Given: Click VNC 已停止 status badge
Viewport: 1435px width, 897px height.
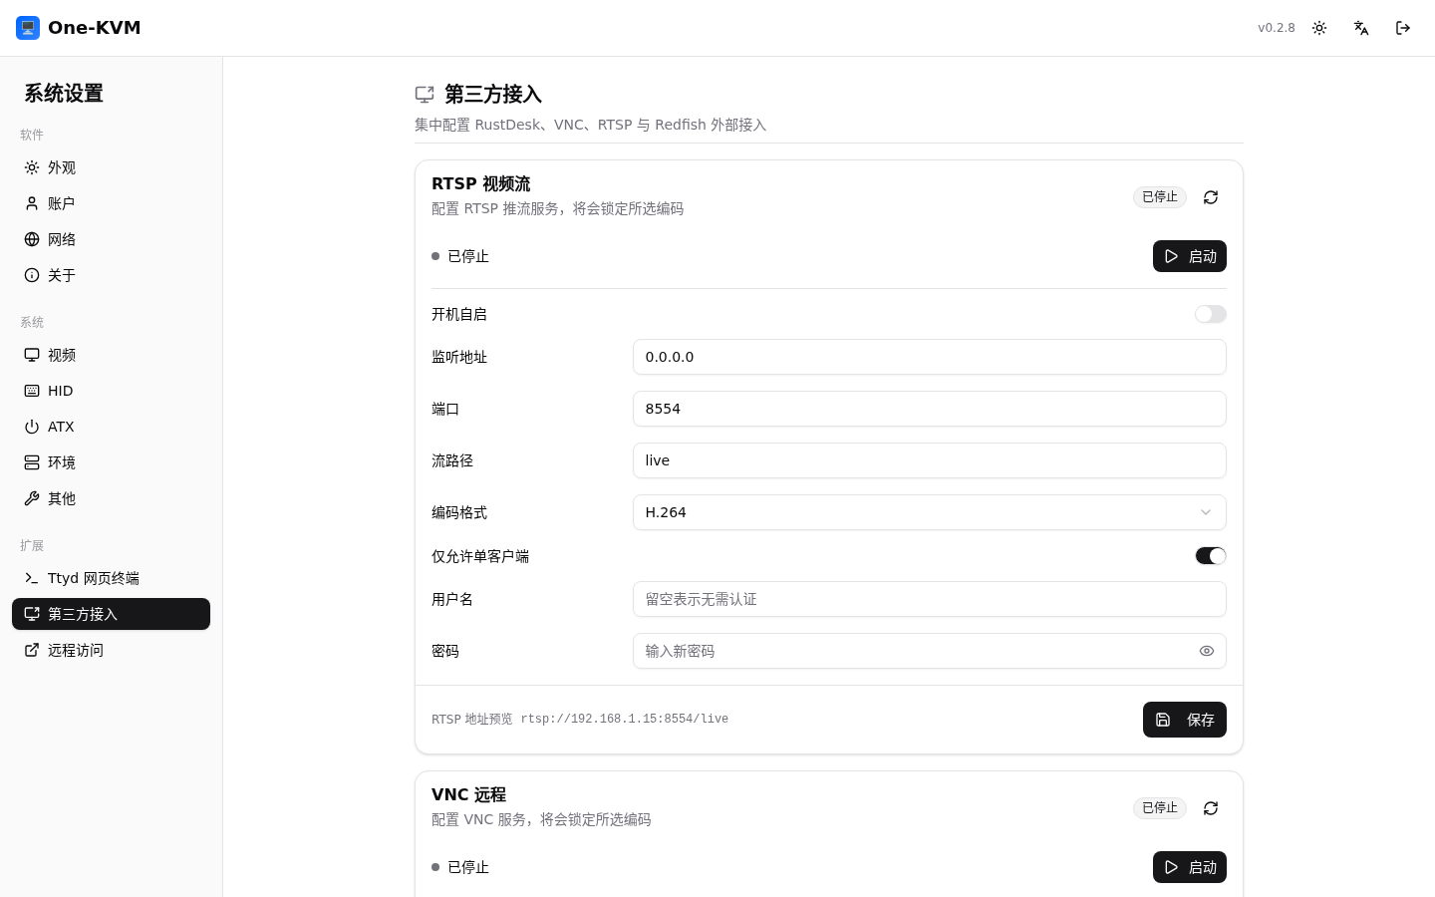Looking at the screenshot, I should pos(1160,808).
